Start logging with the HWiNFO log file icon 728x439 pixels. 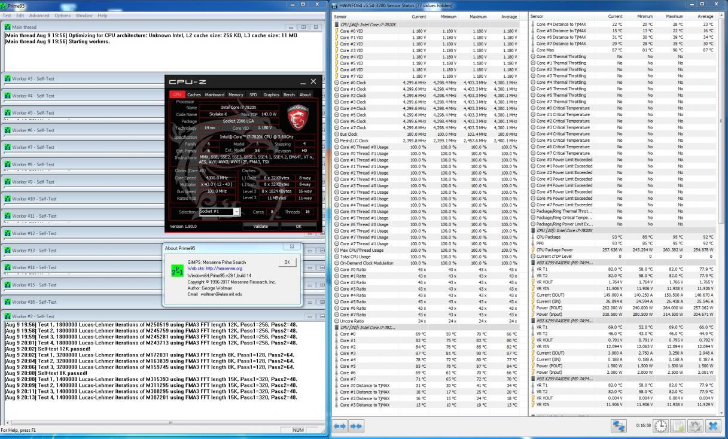[x=678, y=426]
